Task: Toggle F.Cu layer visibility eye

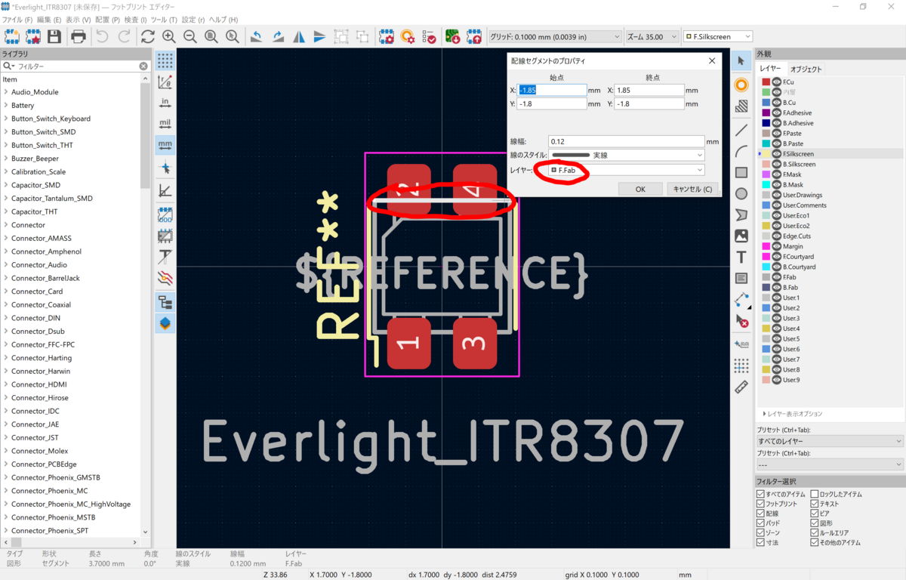Action: [x=776, y=82]
